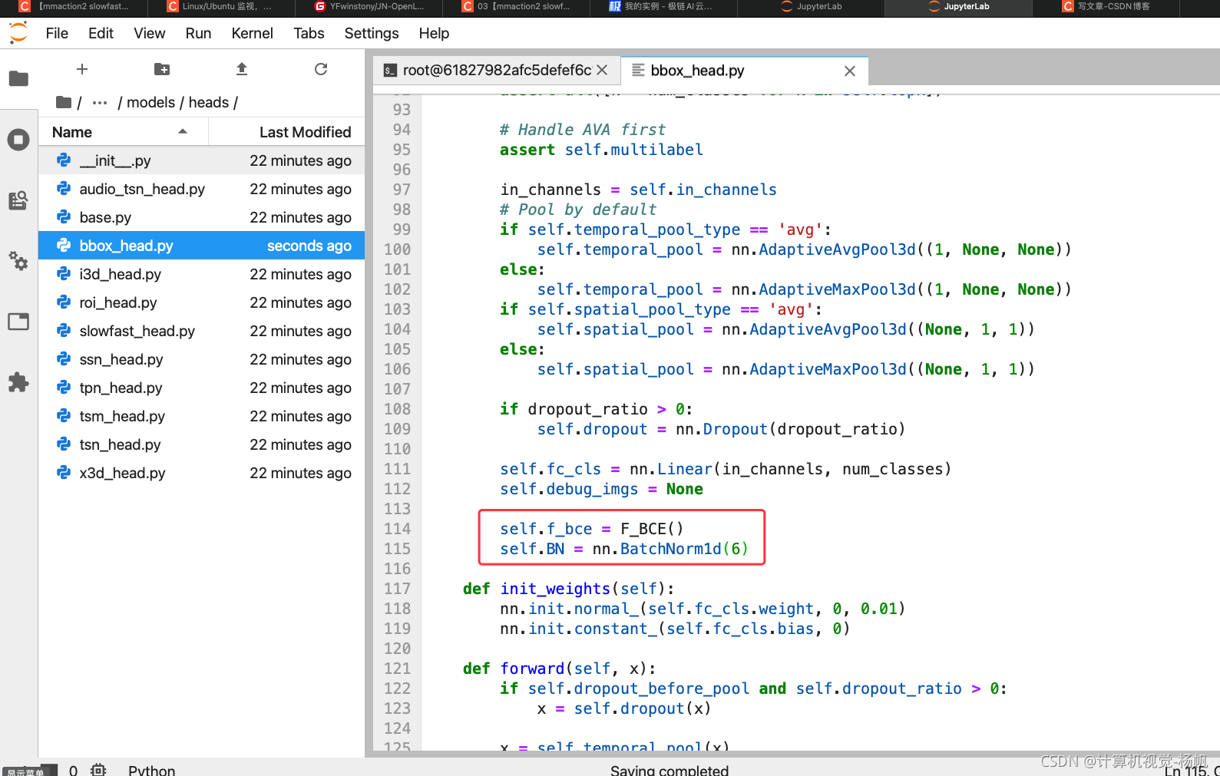Open the Run menu
Screen dimensions: 1220x776
pos(198,33)
